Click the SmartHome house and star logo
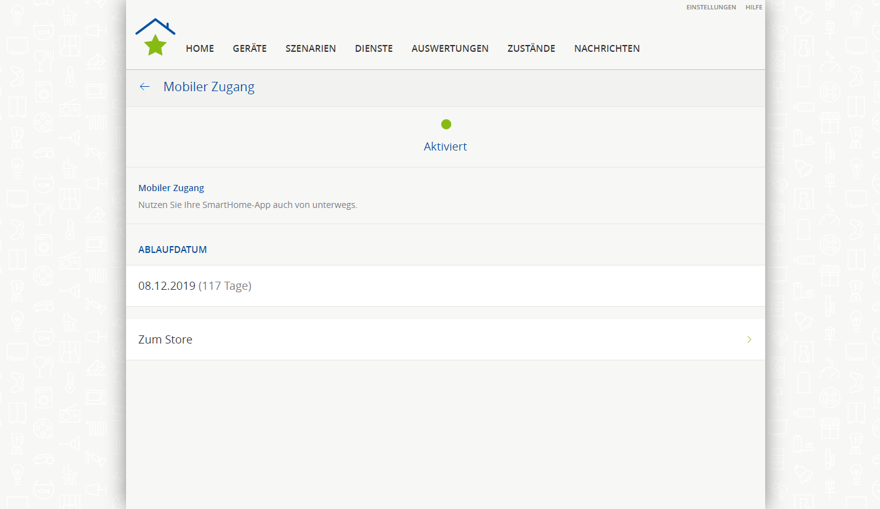The width and height of the screenshot is (880, 509). 155,37
